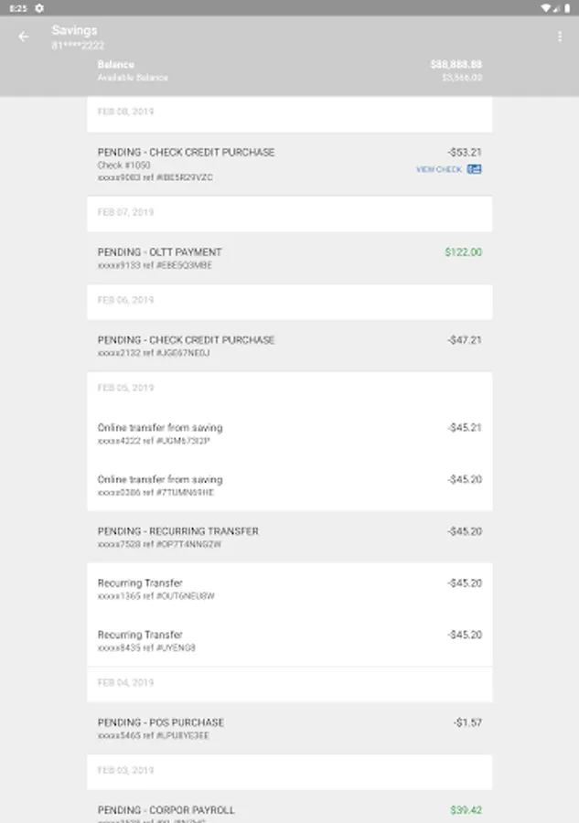The height and width of the screenshot is (823, 579).
Task: Tap the Wi-Fi status icon
Action: (545, 7)
